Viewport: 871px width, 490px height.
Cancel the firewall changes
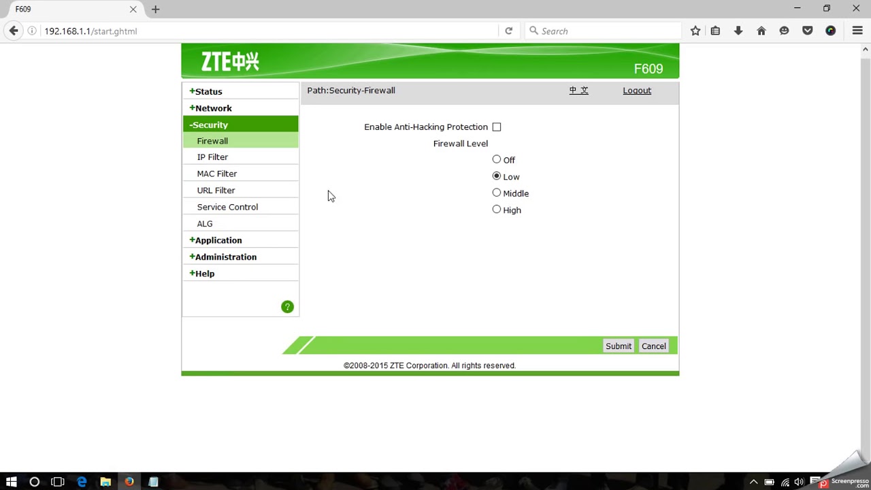654,346
